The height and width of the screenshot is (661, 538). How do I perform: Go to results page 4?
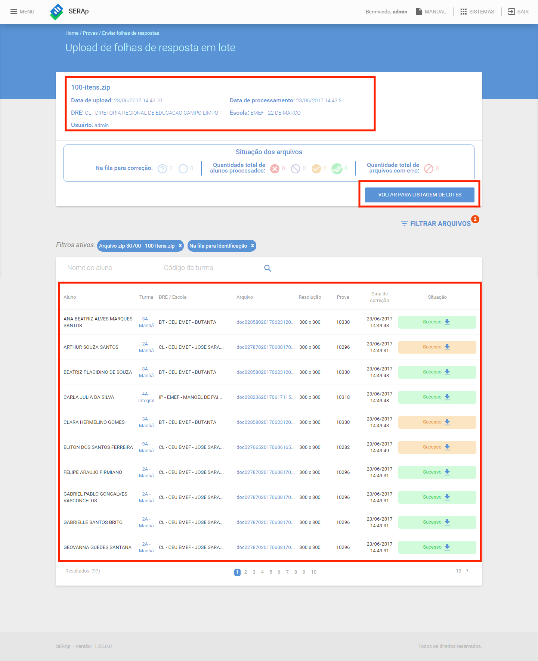262,572
